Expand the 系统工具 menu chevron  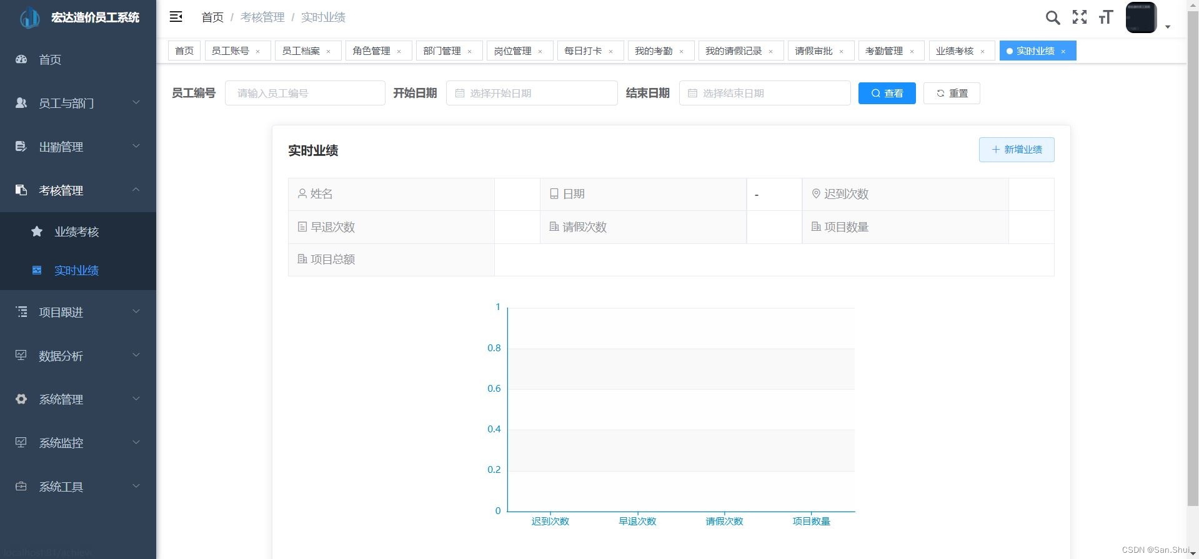pyautogui.click(x=136, y=486)
